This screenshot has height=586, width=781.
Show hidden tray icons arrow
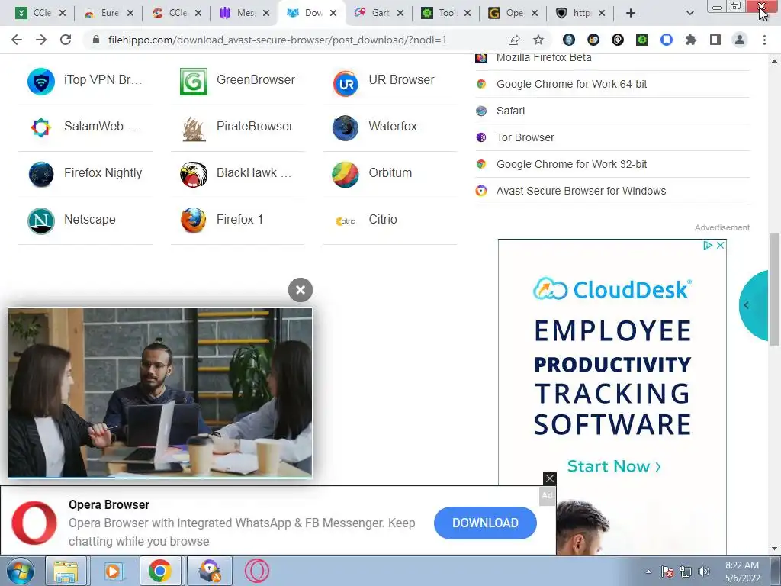[x=648, y=572]
